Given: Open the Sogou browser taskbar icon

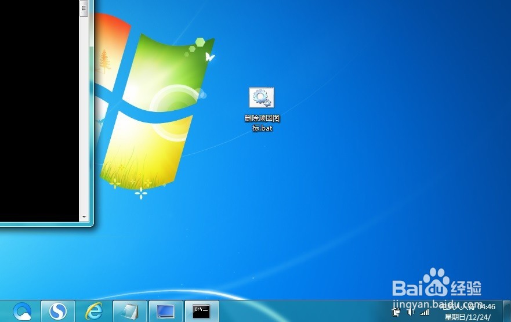Looking at the screenshot, I should 58,311.
